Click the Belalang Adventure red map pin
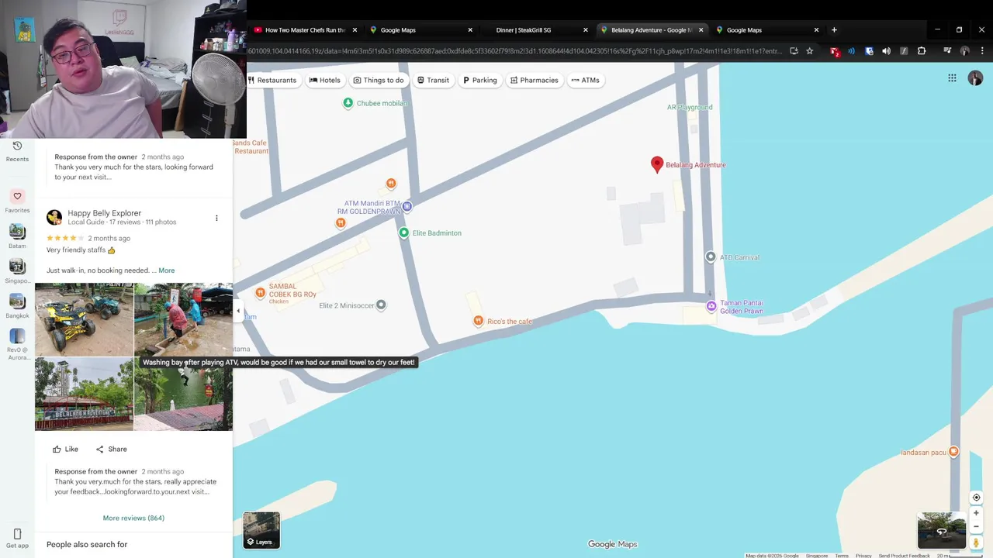The height and width of the screenshot is (558, 993). (657, 164)
